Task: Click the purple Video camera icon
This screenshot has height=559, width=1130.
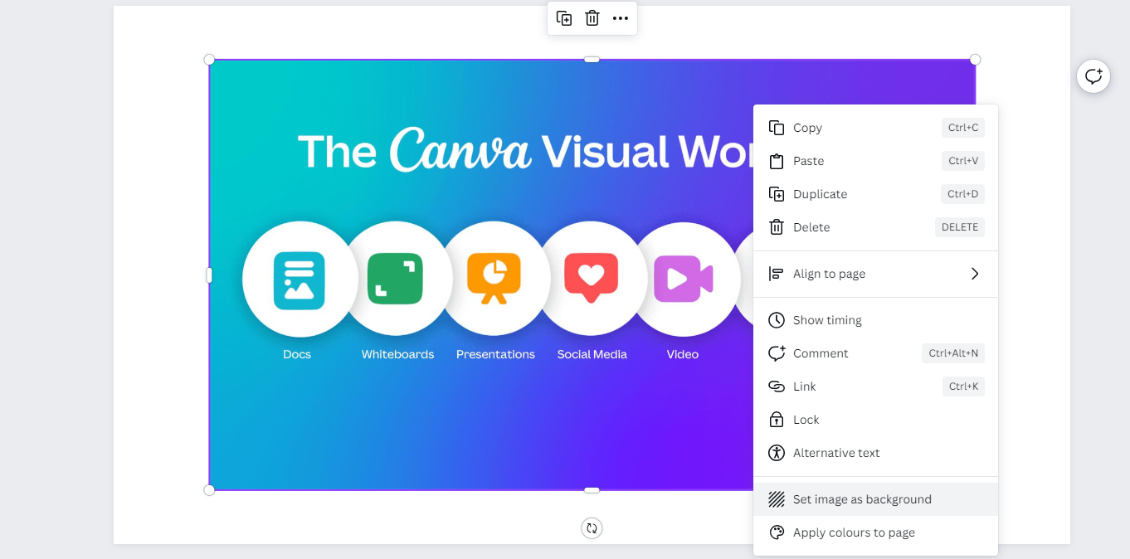Action: pyautogui.click(x=684, y=279)
